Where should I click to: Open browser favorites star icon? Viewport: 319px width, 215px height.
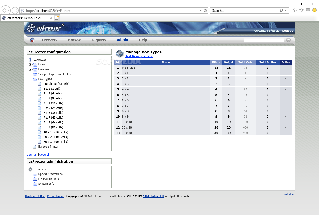(x=301, y=10)
